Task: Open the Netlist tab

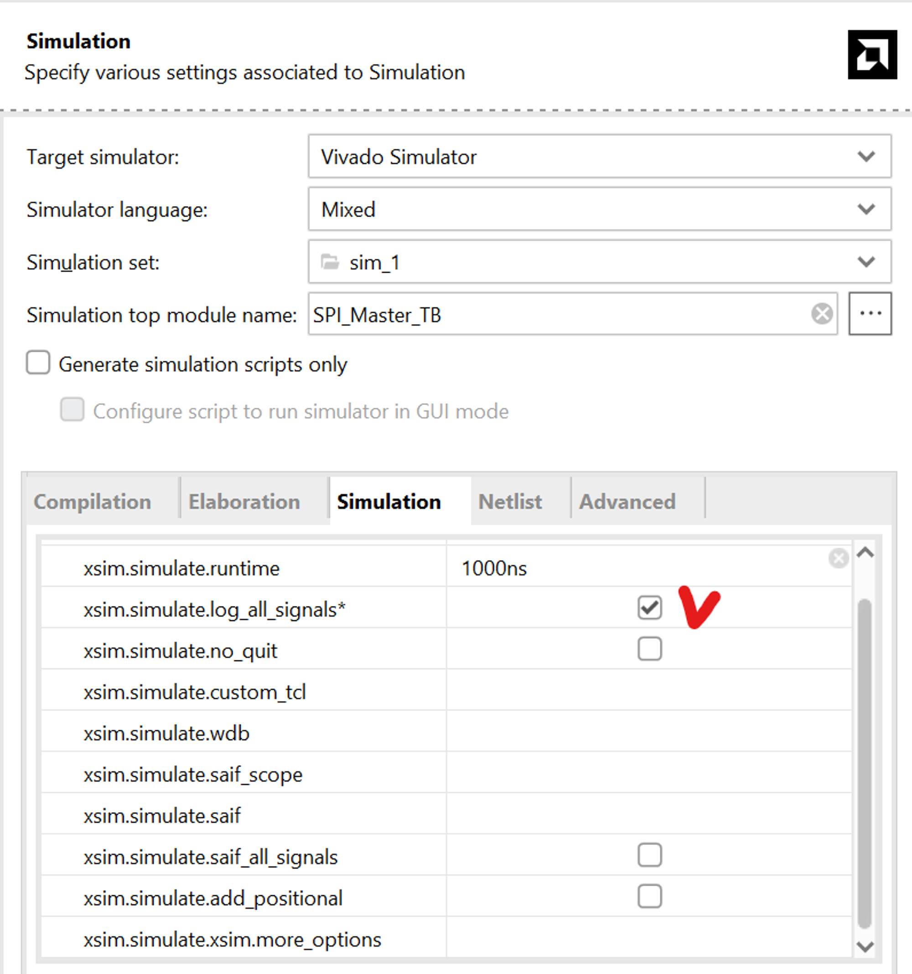Action: pos(510,502)
